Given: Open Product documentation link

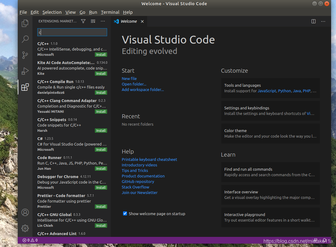Looking at the screenshot, I should (x=143, y=176).
